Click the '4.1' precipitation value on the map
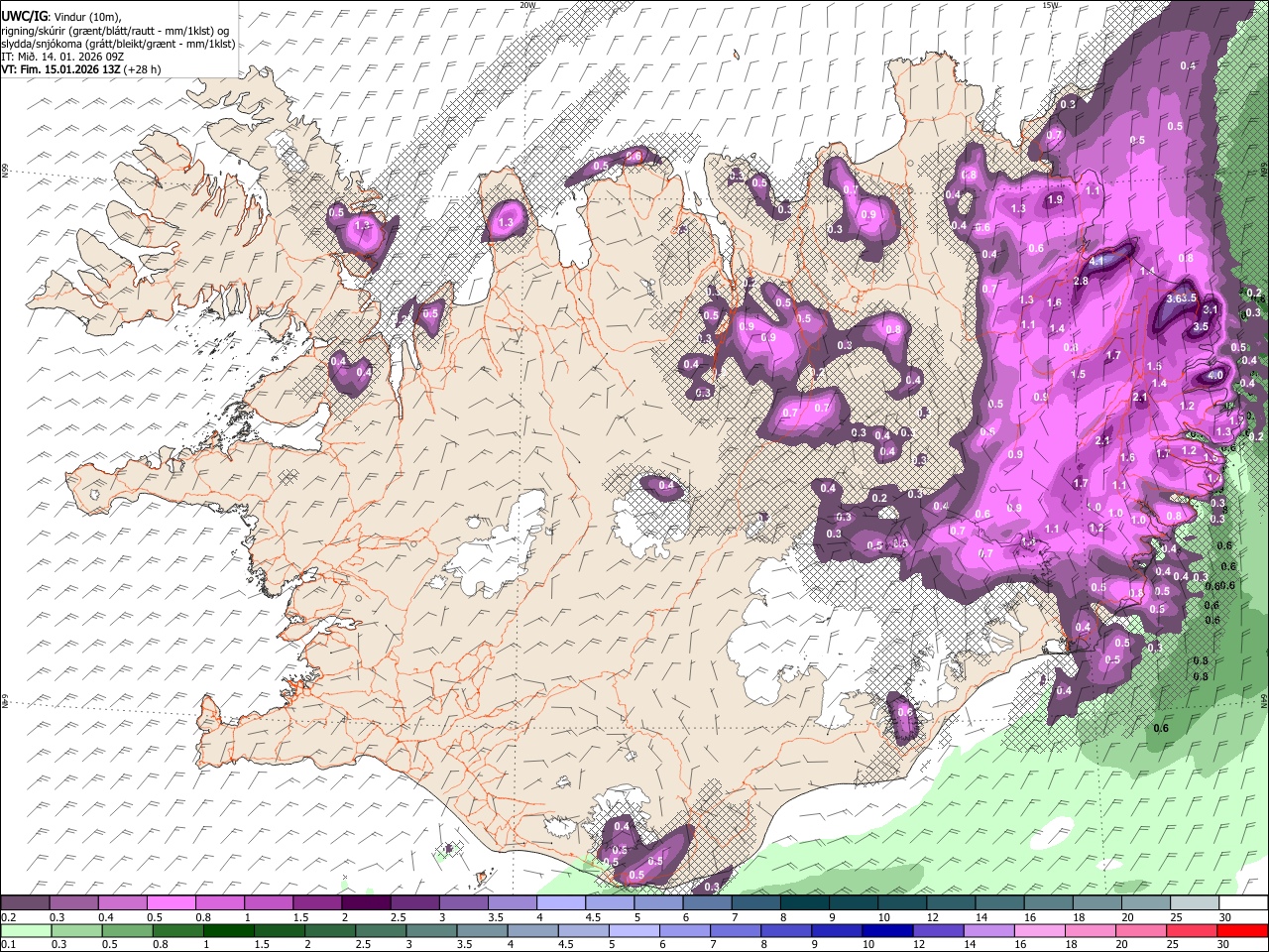The image size is (1269, 952). (1096, 261)
